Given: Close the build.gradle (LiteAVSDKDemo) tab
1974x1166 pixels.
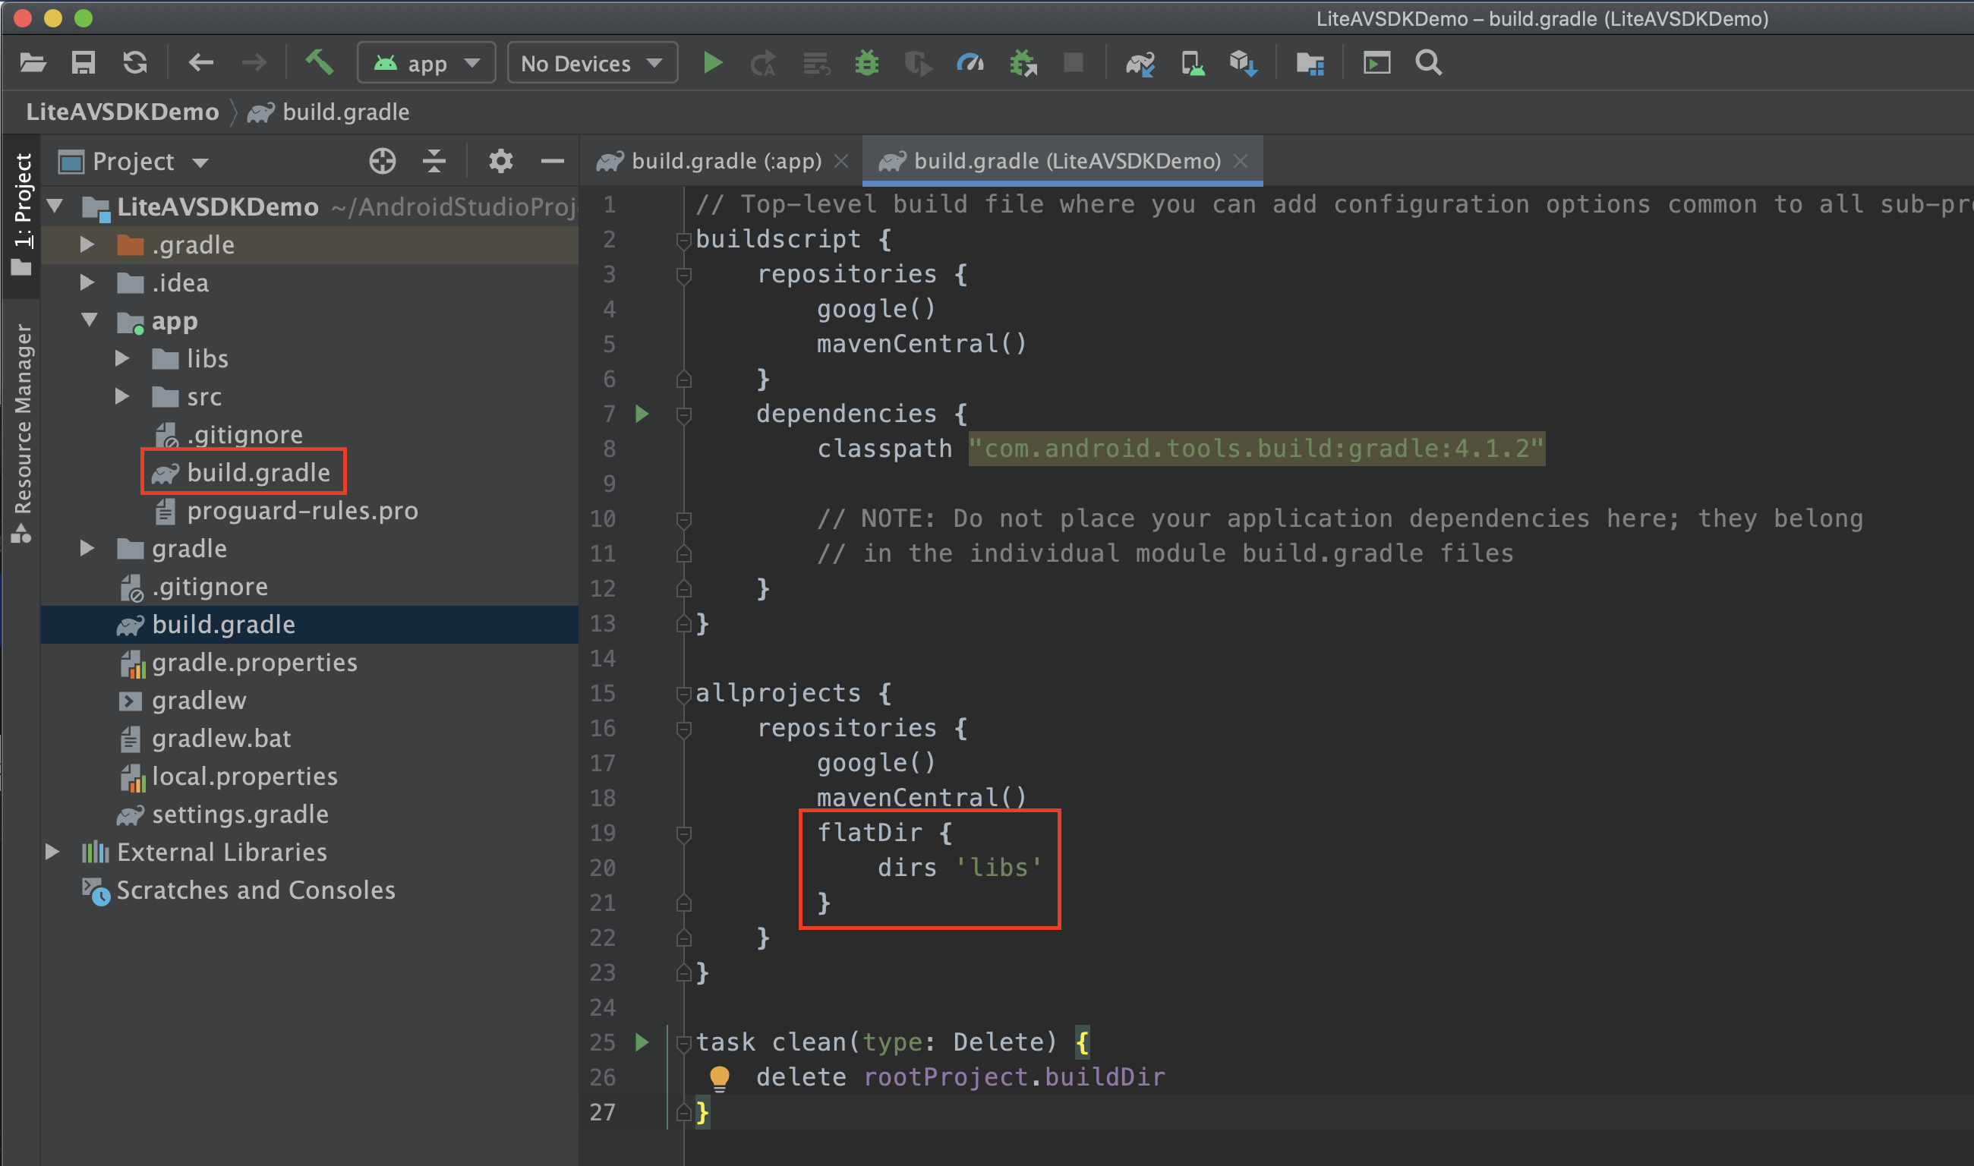Looking at the screenshot, I should pos(1241,162).
